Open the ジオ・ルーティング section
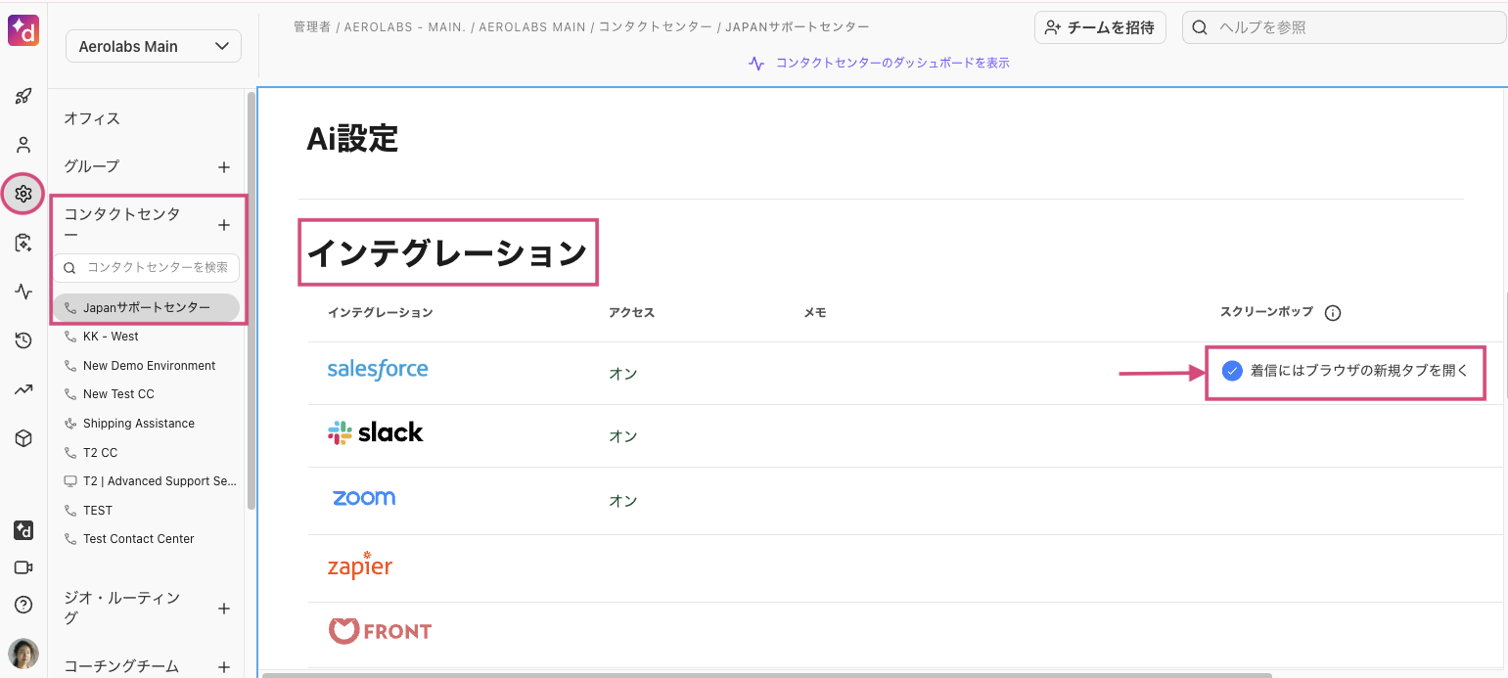Screen dimensions: 1508x678 pos(122,608)
